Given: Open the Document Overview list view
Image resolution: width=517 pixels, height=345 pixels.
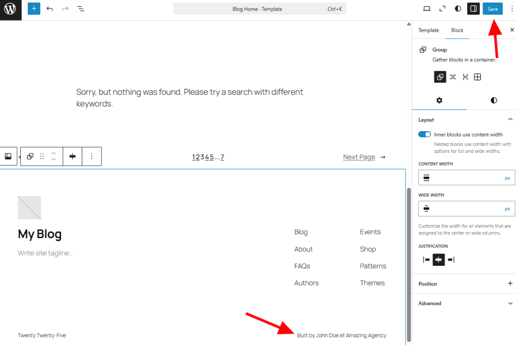Looking at the screenshot, I should [x=81, y=9].
